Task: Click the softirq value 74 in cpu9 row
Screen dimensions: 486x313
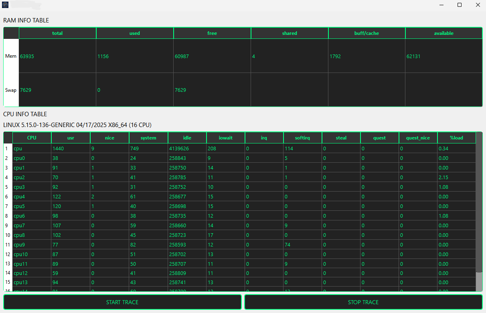Action: click(302, 244)
